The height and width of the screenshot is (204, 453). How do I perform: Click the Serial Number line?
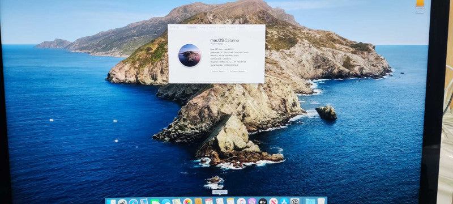(x=224, y=65)
